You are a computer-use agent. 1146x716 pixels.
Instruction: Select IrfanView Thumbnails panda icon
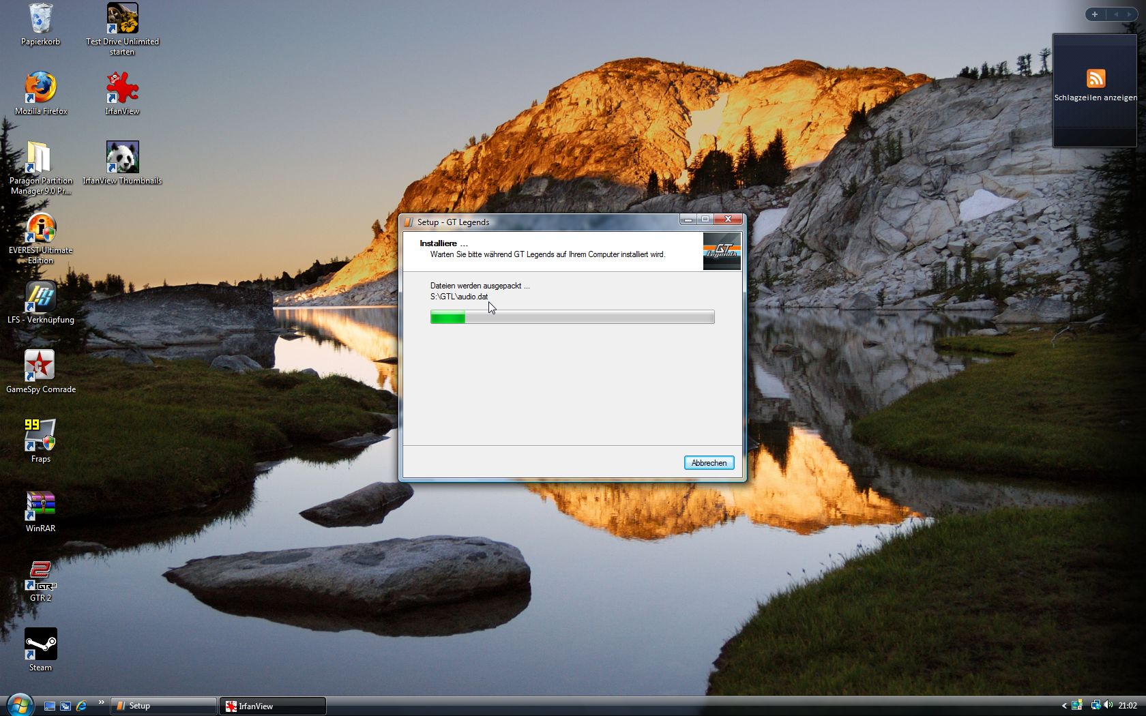122,163
